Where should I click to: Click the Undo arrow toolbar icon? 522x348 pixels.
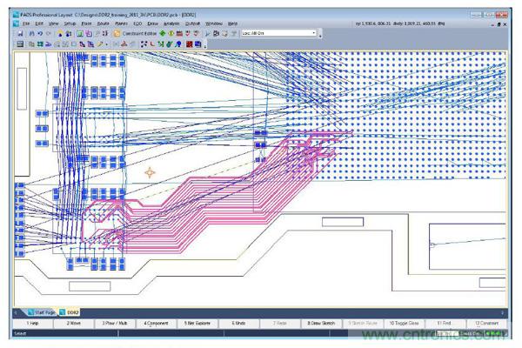pyautogui.click(x=42, y=33)
